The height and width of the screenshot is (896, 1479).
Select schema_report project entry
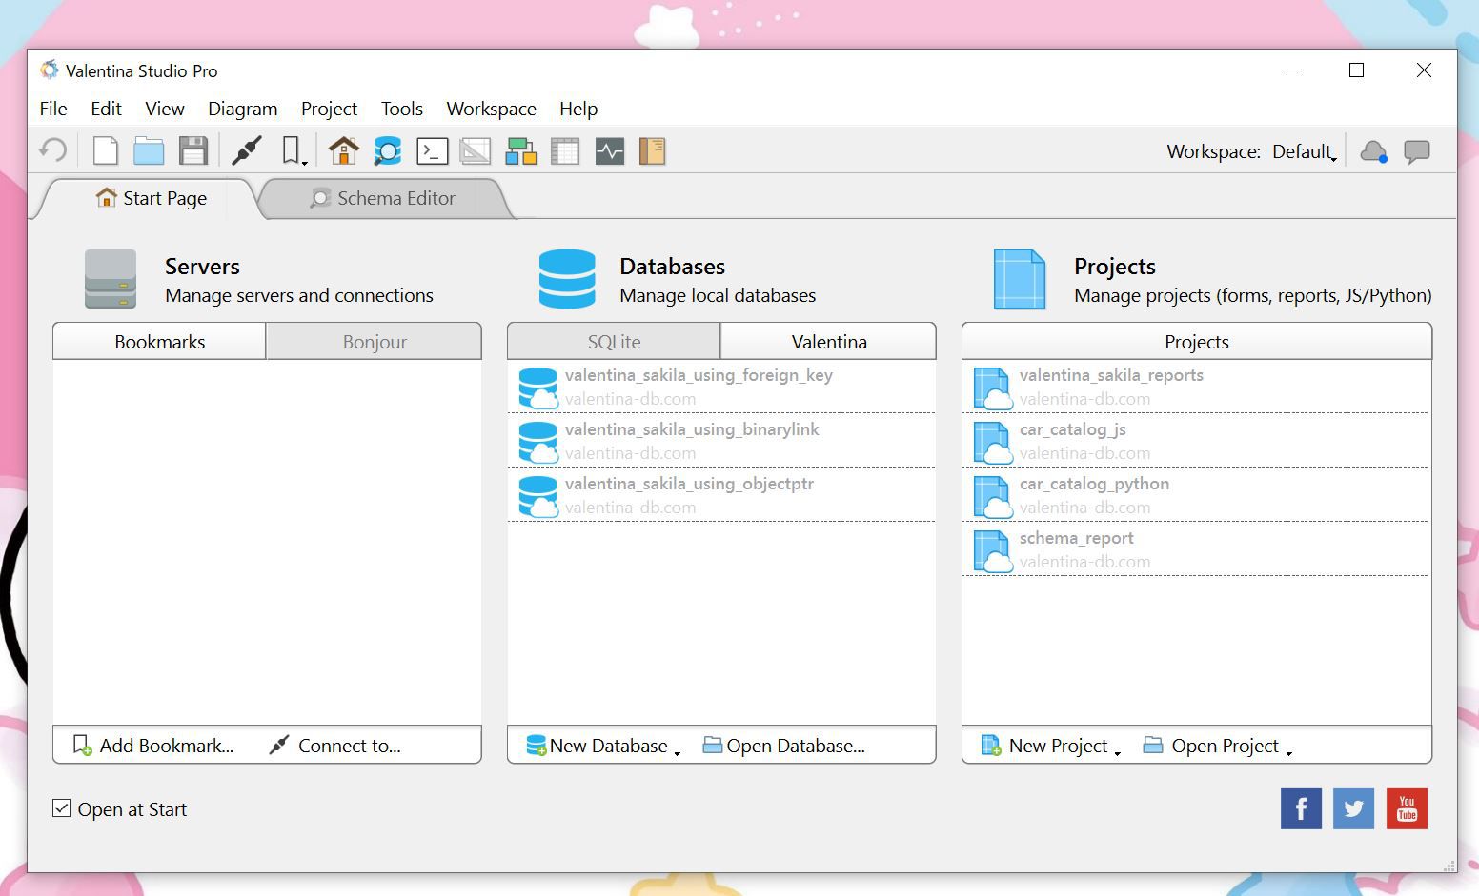pyautogui.click(x=1196, y=549)
